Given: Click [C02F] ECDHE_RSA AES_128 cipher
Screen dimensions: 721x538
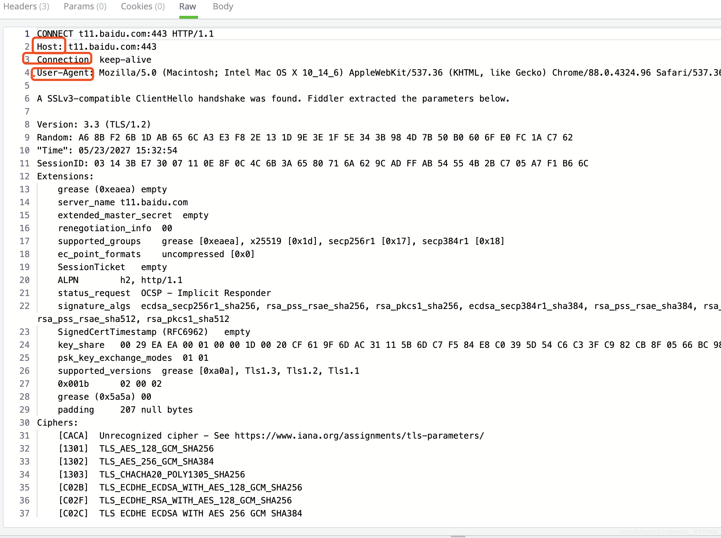Looking at the screenshot, I should (x=175, y=501).
